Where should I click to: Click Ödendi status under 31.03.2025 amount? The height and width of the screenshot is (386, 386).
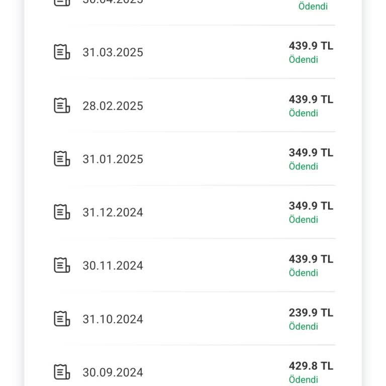pos(303,60)
